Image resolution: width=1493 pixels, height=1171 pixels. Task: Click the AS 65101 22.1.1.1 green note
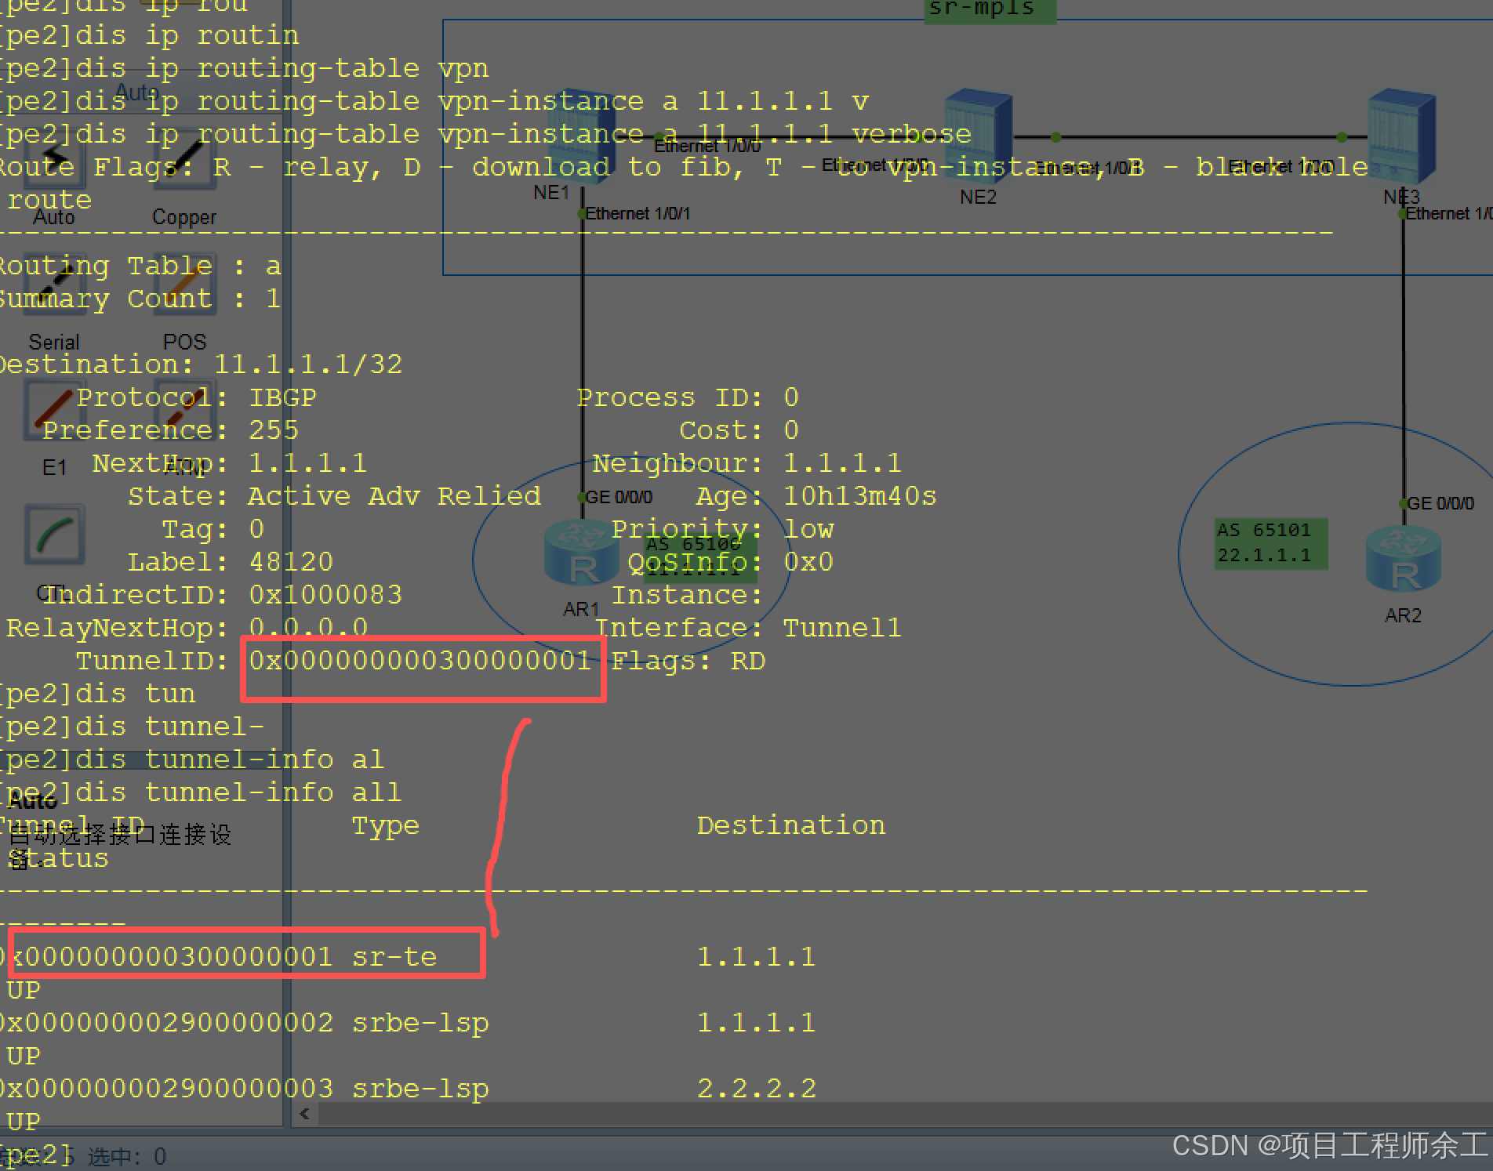[x=1271, y=542]
